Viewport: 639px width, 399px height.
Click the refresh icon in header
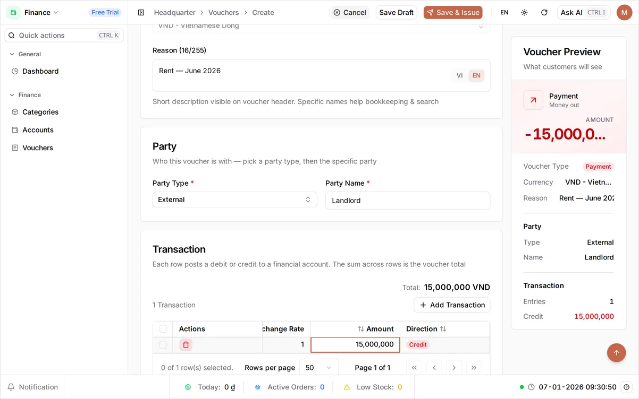tap(544, 12)
